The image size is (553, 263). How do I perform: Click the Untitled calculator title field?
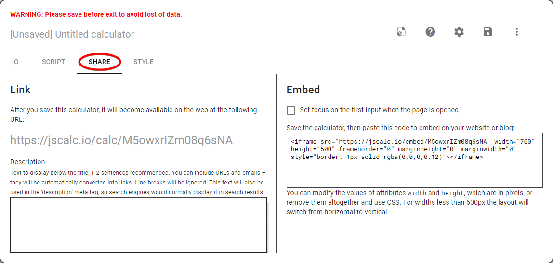(72, 35)
